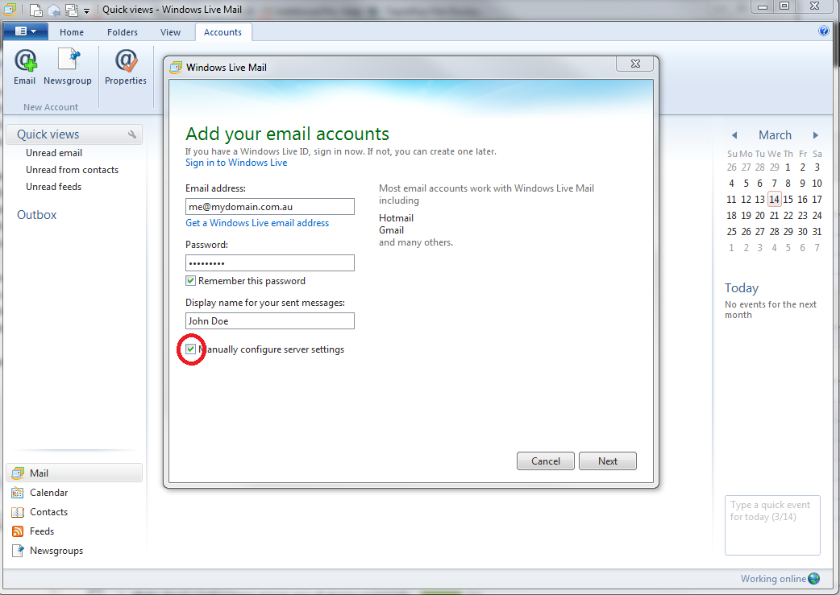The width and height of the screenshot is (840, 595).
Task: Click the Email address input field
Action: (x=270, y=207)
